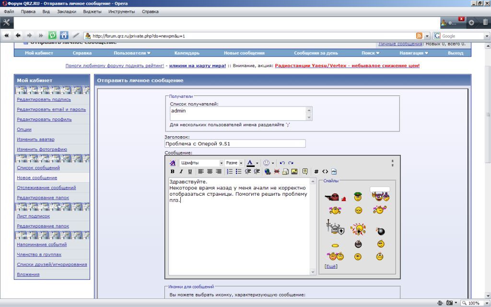Expand the text color picker arrow
The height and width of the screenshot is (307, 491).
point(257,163)
